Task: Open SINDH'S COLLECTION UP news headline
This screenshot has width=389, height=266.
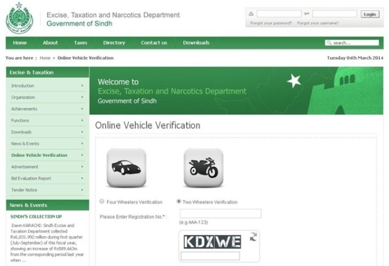Action: 36,217
